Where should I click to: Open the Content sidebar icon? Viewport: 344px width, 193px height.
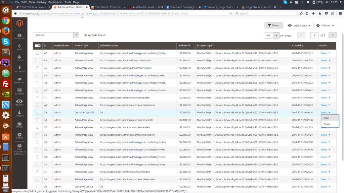click(x=19, y=91)
